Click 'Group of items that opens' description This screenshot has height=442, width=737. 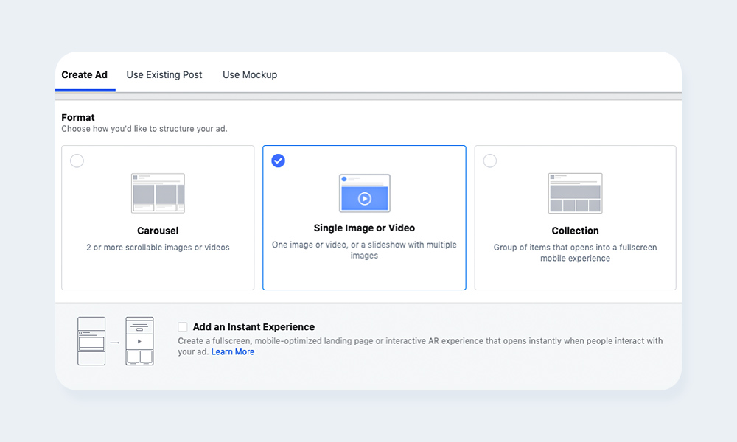point(576,253)
